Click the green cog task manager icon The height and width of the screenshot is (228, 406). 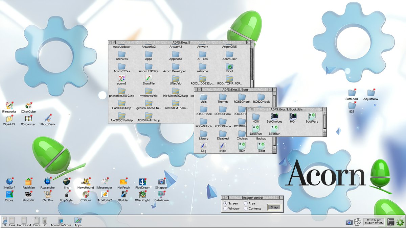(400, 222)
